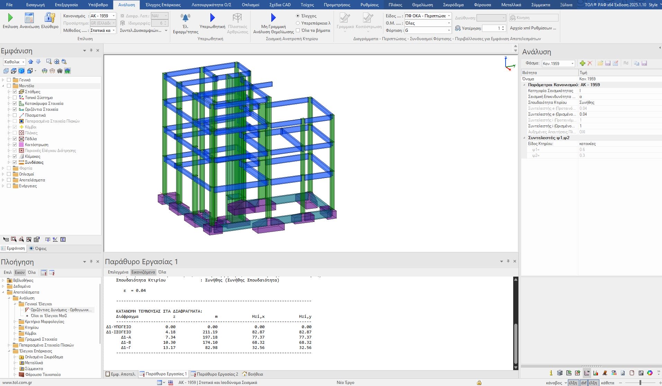This screenshot has width=662, height=386.
Task: Select the Υπερεπάρκεια λ radio button
Action: point(298,23)
